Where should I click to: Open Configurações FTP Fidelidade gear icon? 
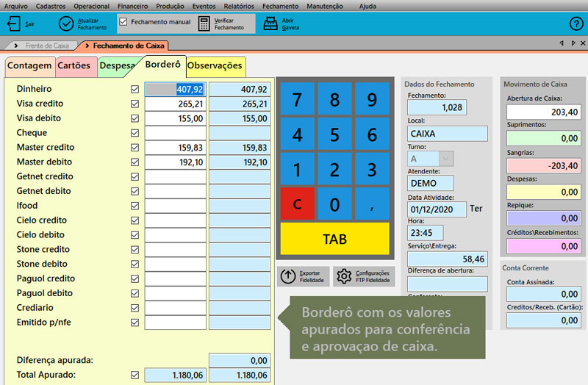(x=344, y=276)
